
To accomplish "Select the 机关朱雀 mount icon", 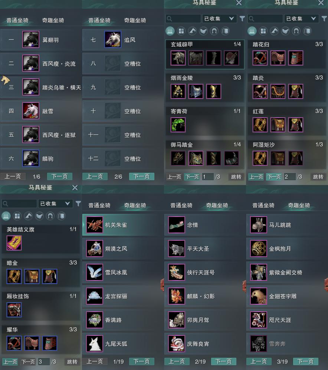I will (95, 225).
